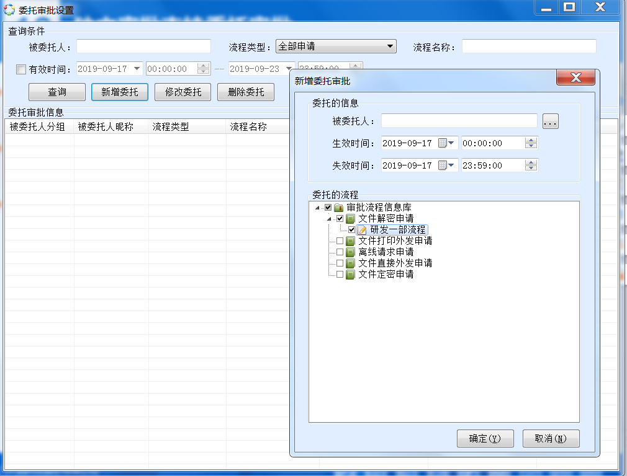627x476 pixels.
Task: Click the 文件解密申请 green book icon
Action: tap(350, 218)
